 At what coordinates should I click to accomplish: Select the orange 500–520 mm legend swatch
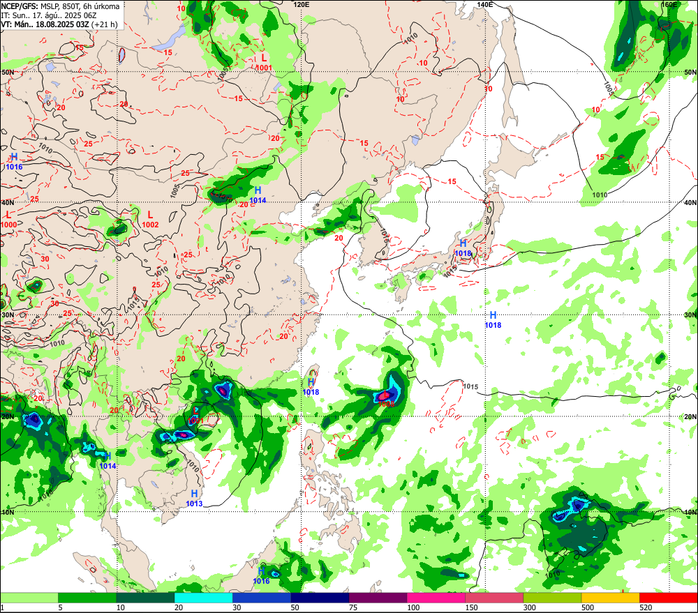point(610,598)
